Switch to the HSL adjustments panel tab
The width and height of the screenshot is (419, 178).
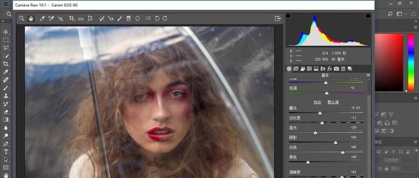(x=310, y=69)
